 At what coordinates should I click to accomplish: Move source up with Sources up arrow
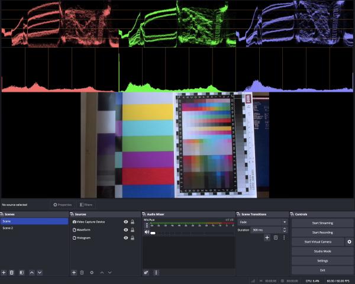tap(102, 272)
